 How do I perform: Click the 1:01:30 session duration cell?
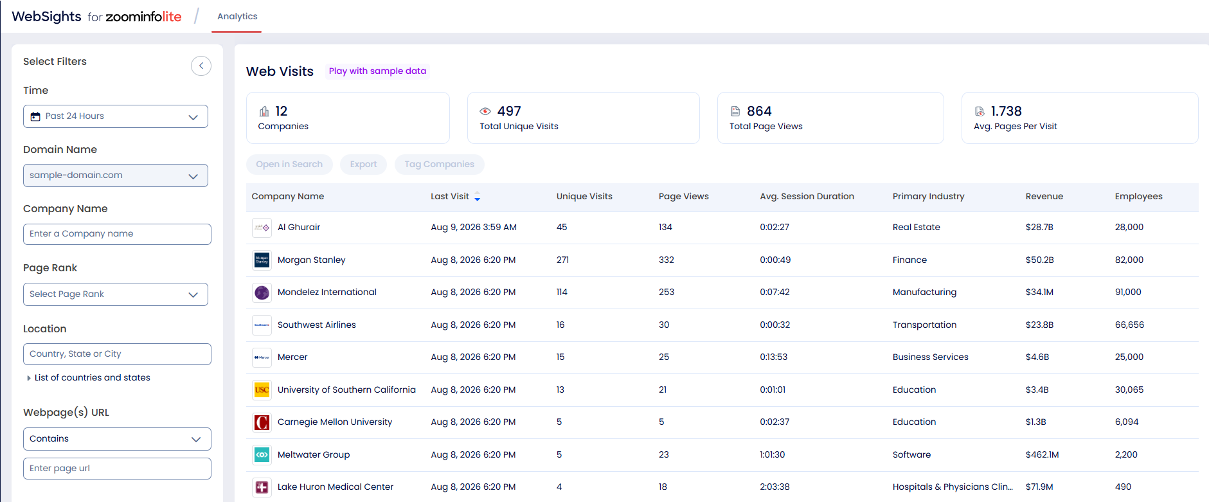772,455
